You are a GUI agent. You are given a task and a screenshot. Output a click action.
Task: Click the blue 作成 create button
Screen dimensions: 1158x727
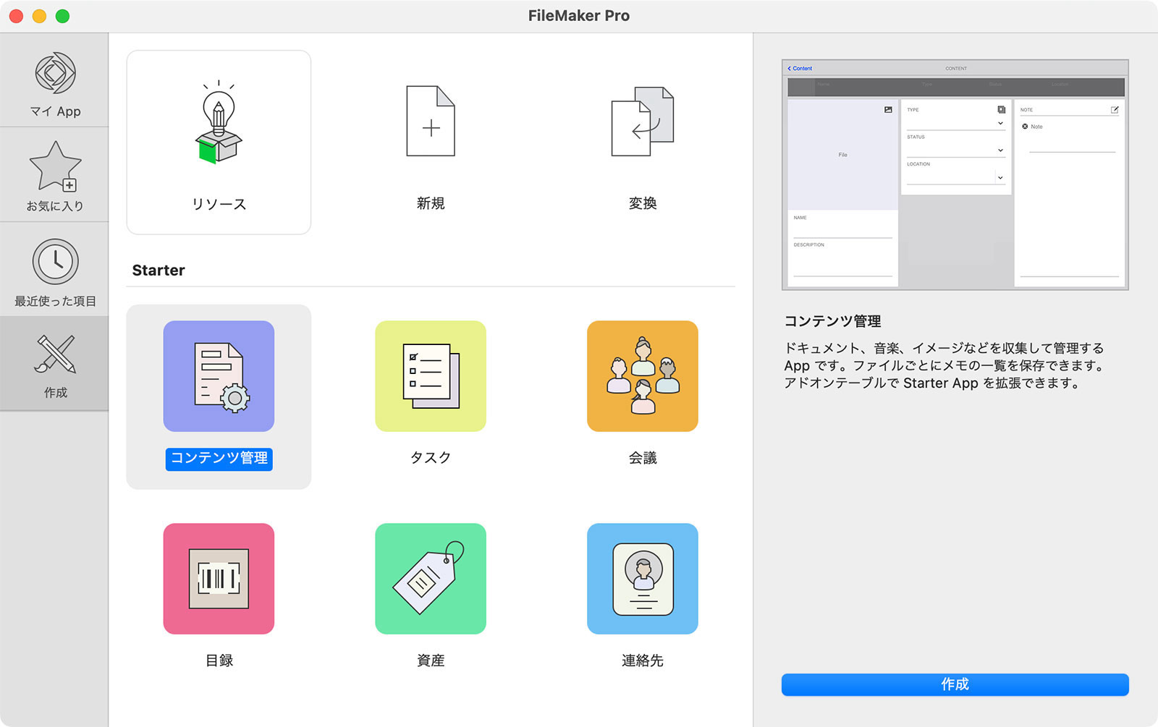[954, 684]
